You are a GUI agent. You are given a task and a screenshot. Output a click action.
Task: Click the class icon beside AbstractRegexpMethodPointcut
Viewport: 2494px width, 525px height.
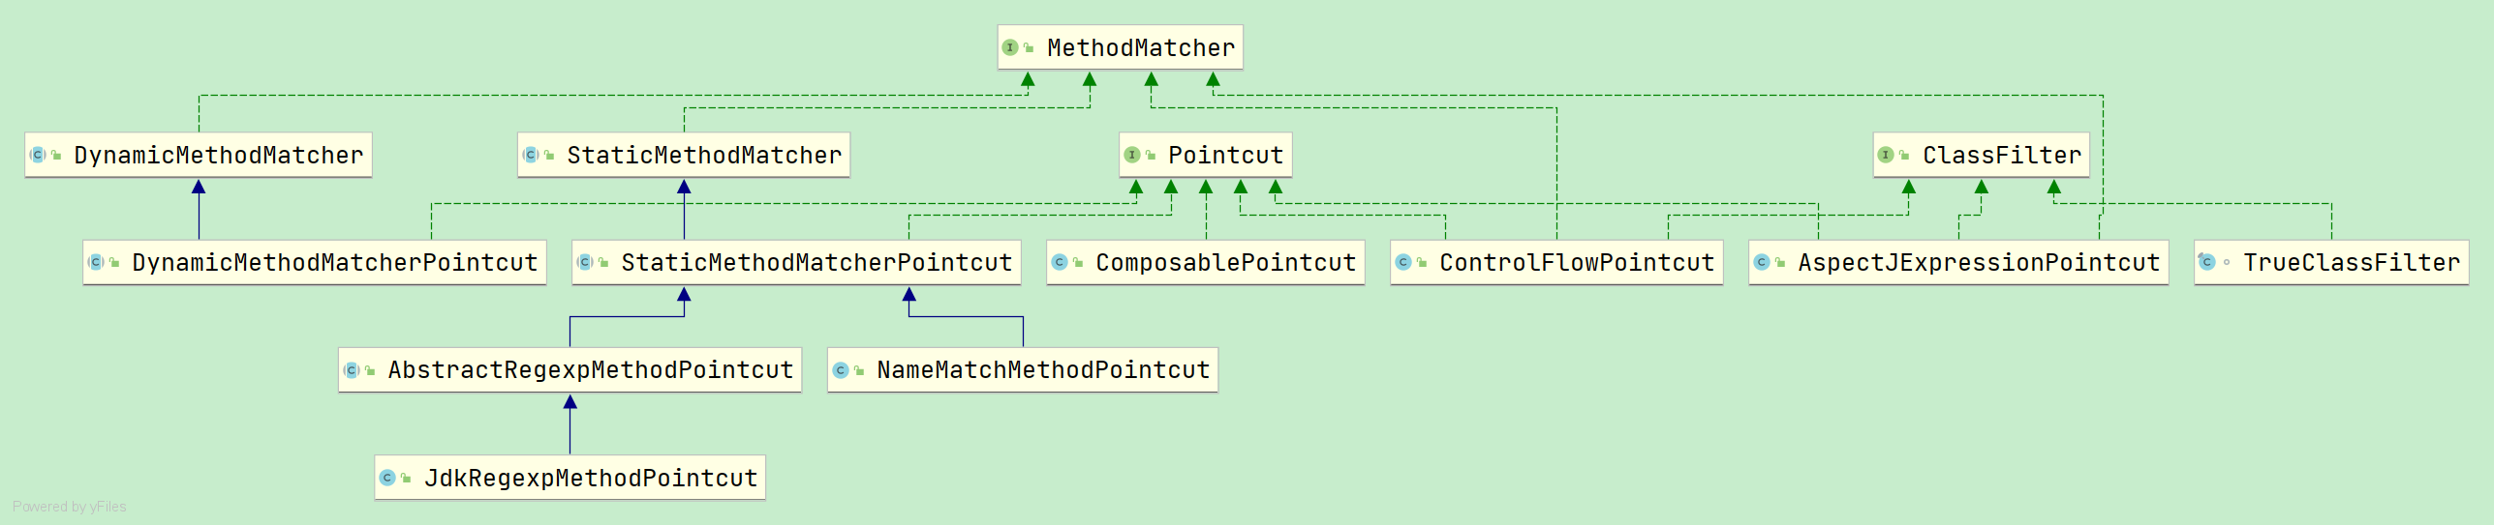tap(352, 370)
